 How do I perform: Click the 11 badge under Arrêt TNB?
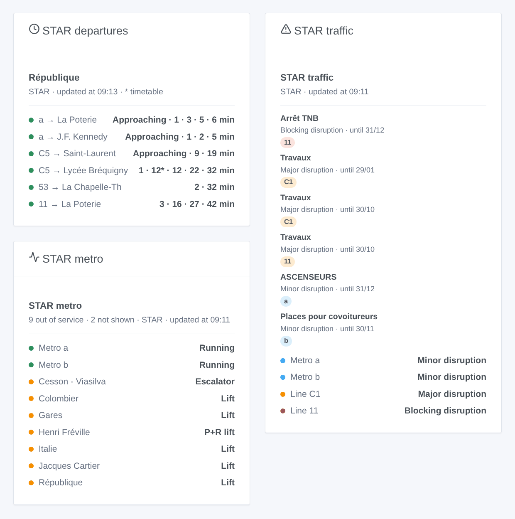[287, 143]
